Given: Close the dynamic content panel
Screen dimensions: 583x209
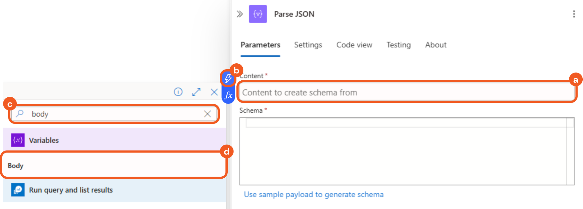Looking at the screenshot, I should click(214, 92).
